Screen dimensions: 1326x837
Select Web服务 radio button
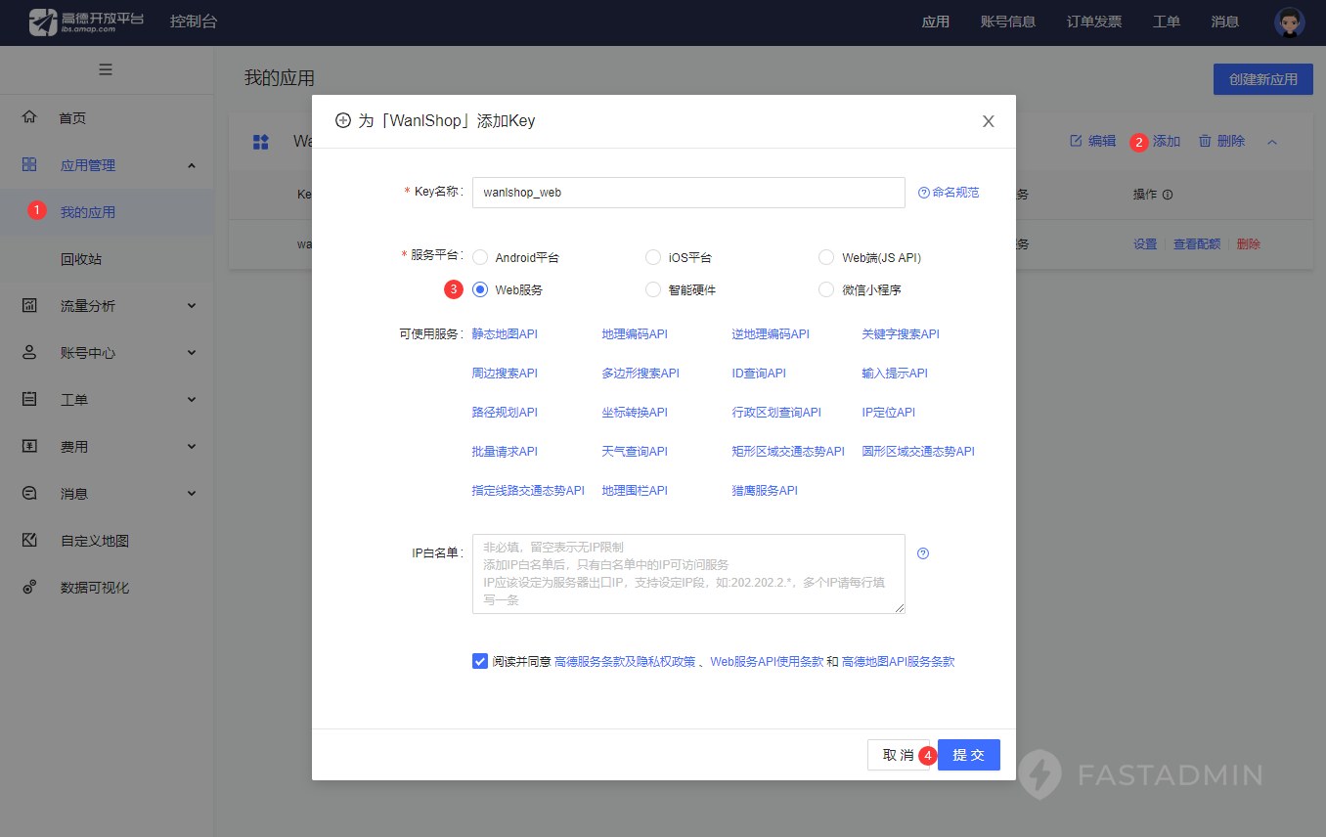pos(480,289)
